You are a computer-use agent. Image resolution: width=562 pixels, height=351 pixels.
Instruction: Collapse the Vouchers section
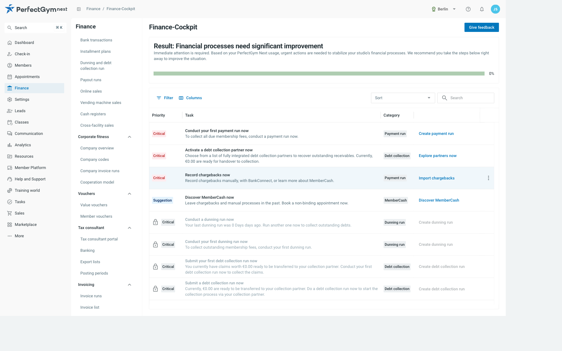[x=129, y=194]
